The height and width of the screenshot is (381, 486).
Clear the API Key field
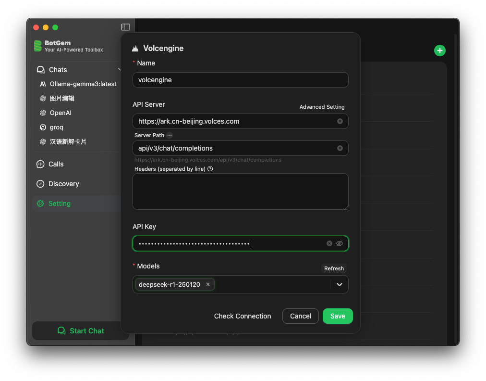329,243
